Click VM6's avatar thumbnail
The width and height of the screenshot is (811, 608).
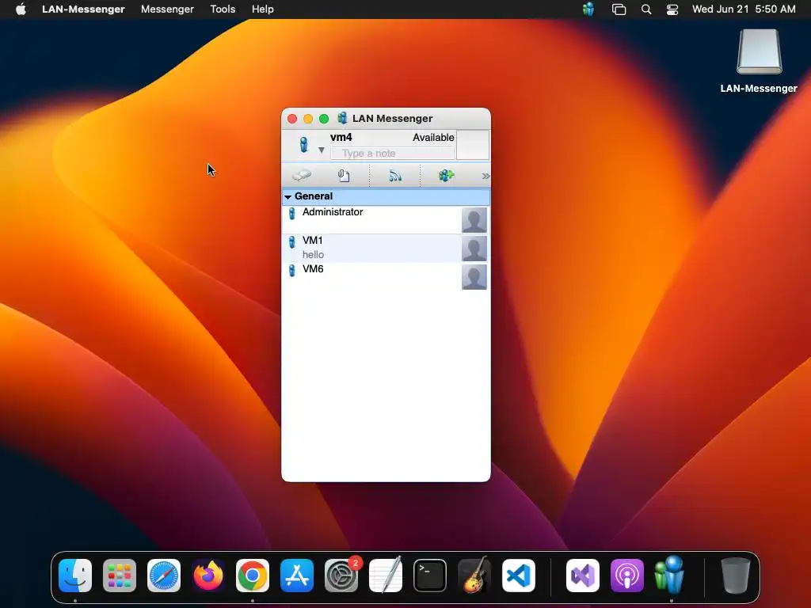pos(474,276)
